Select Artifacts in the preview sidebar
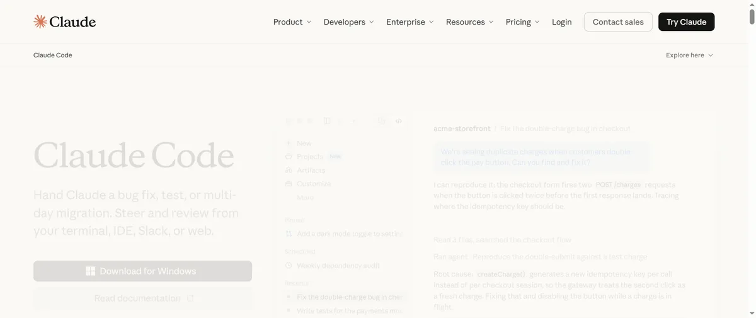Image resolution: width=756 pixels, height=318 pixels. click(x=311, y=170)
